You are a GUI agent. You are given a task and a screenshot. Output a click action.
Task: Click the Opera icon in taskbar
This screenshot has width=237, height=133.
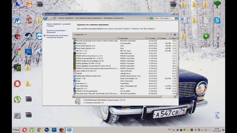pos(24,130)
